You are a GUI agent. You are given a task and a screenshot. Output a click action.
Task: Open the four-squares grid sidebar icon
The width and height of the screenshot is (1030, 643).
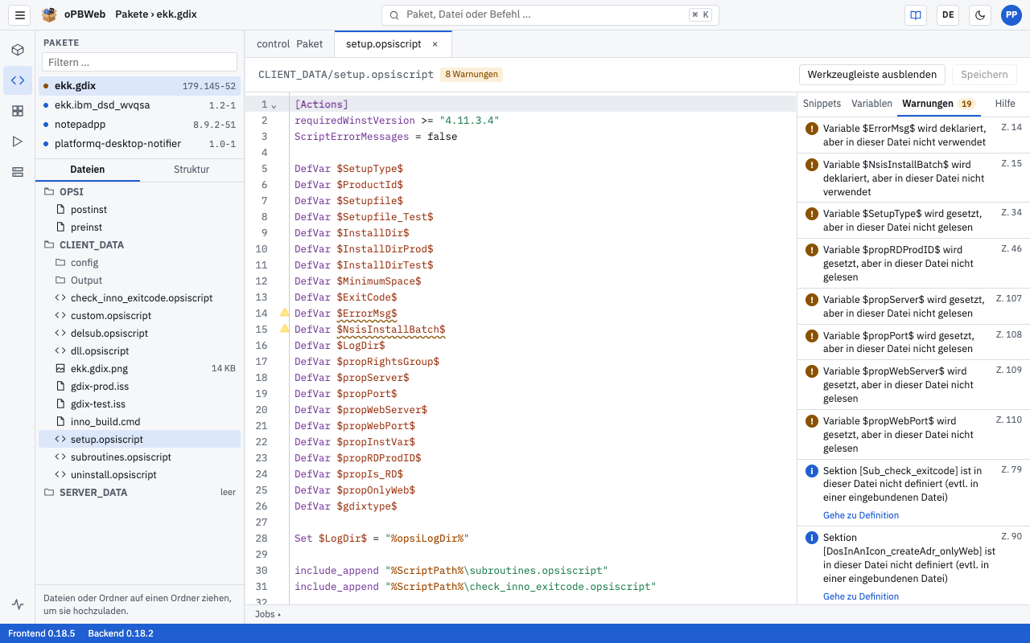pos(18,111)
